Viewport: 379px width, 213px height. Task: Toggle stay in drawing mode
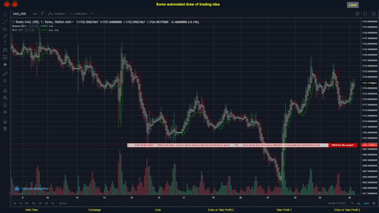[x=5, y=98]
